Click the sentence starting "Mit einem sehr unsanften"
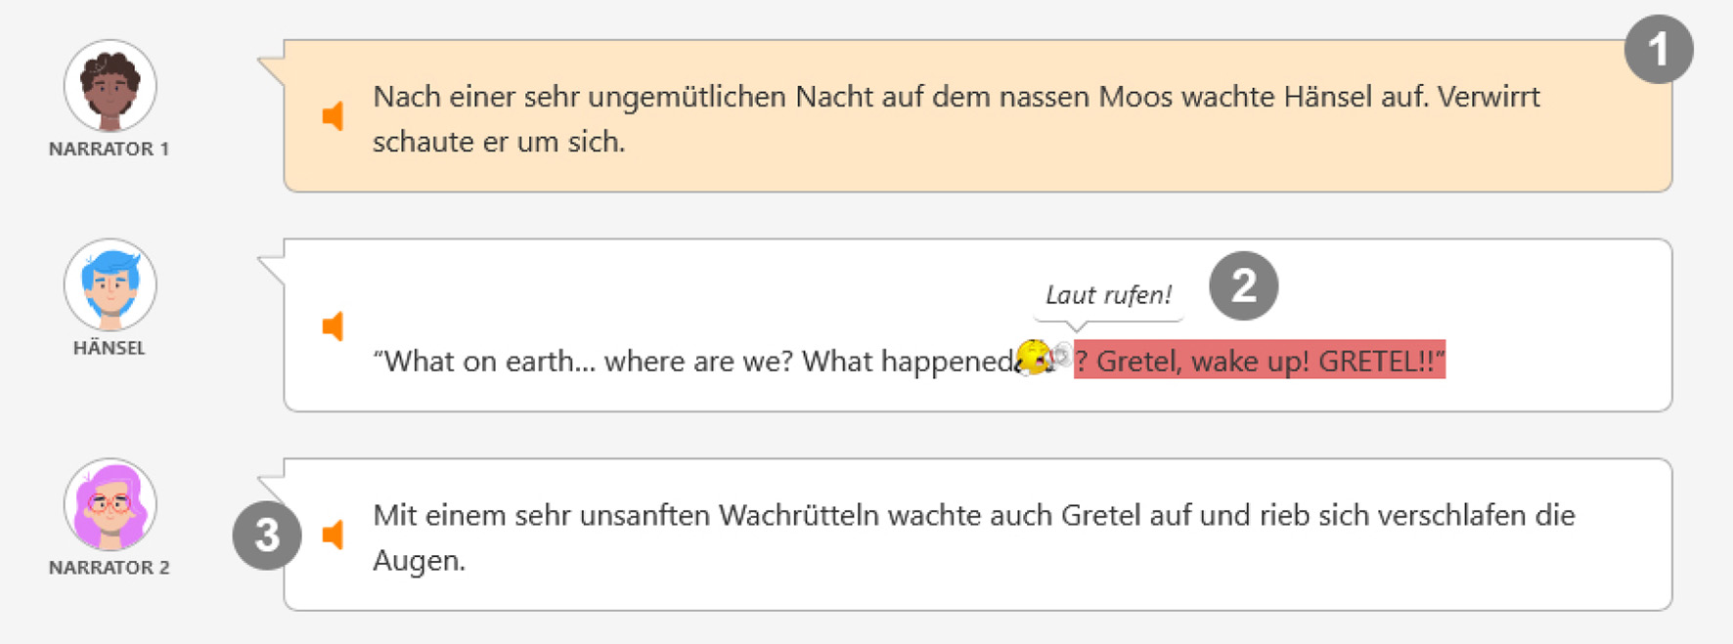 (x=973, y=515)
